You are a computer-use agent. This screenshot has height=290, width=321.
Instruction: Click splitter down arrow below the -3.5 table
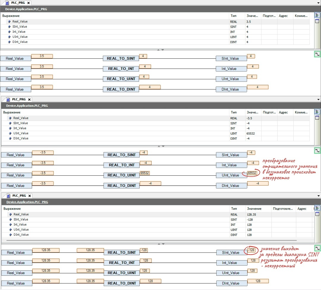coord(163,146)
